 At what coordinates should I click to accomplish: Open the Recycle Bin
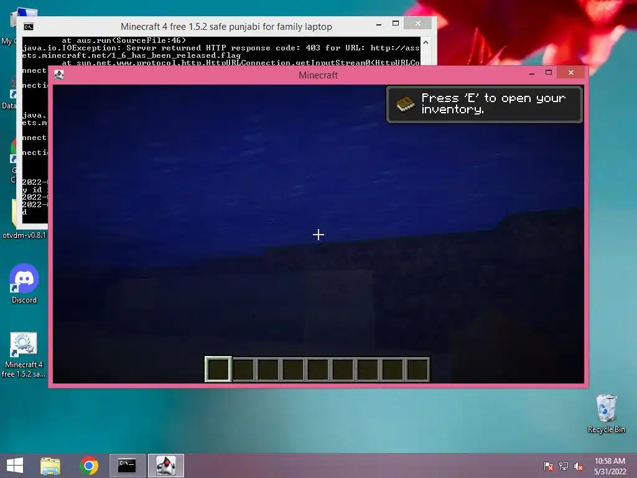(606, 413)
